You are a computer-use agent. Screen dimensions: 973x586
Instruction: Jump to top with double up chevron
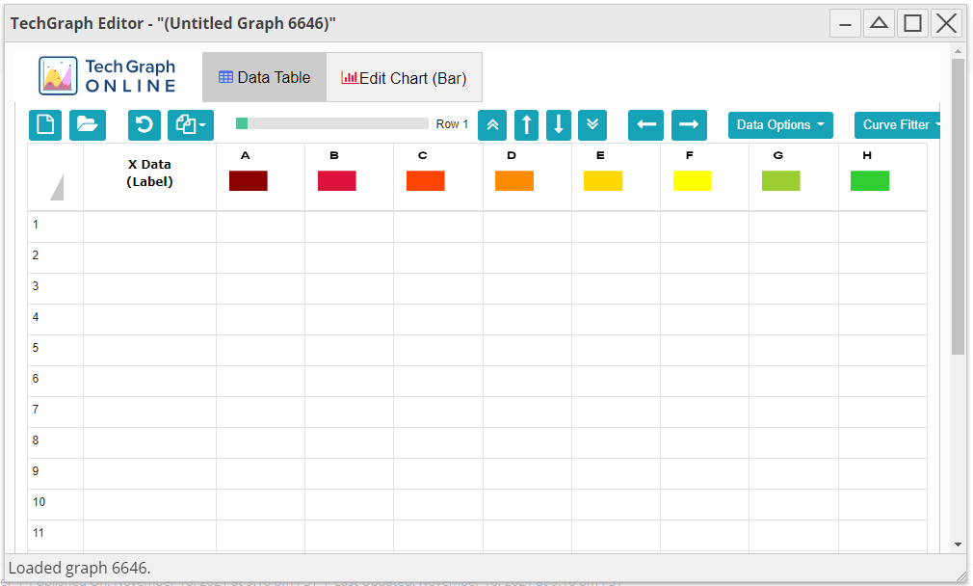pyautogui.click(x=492, y=125)
